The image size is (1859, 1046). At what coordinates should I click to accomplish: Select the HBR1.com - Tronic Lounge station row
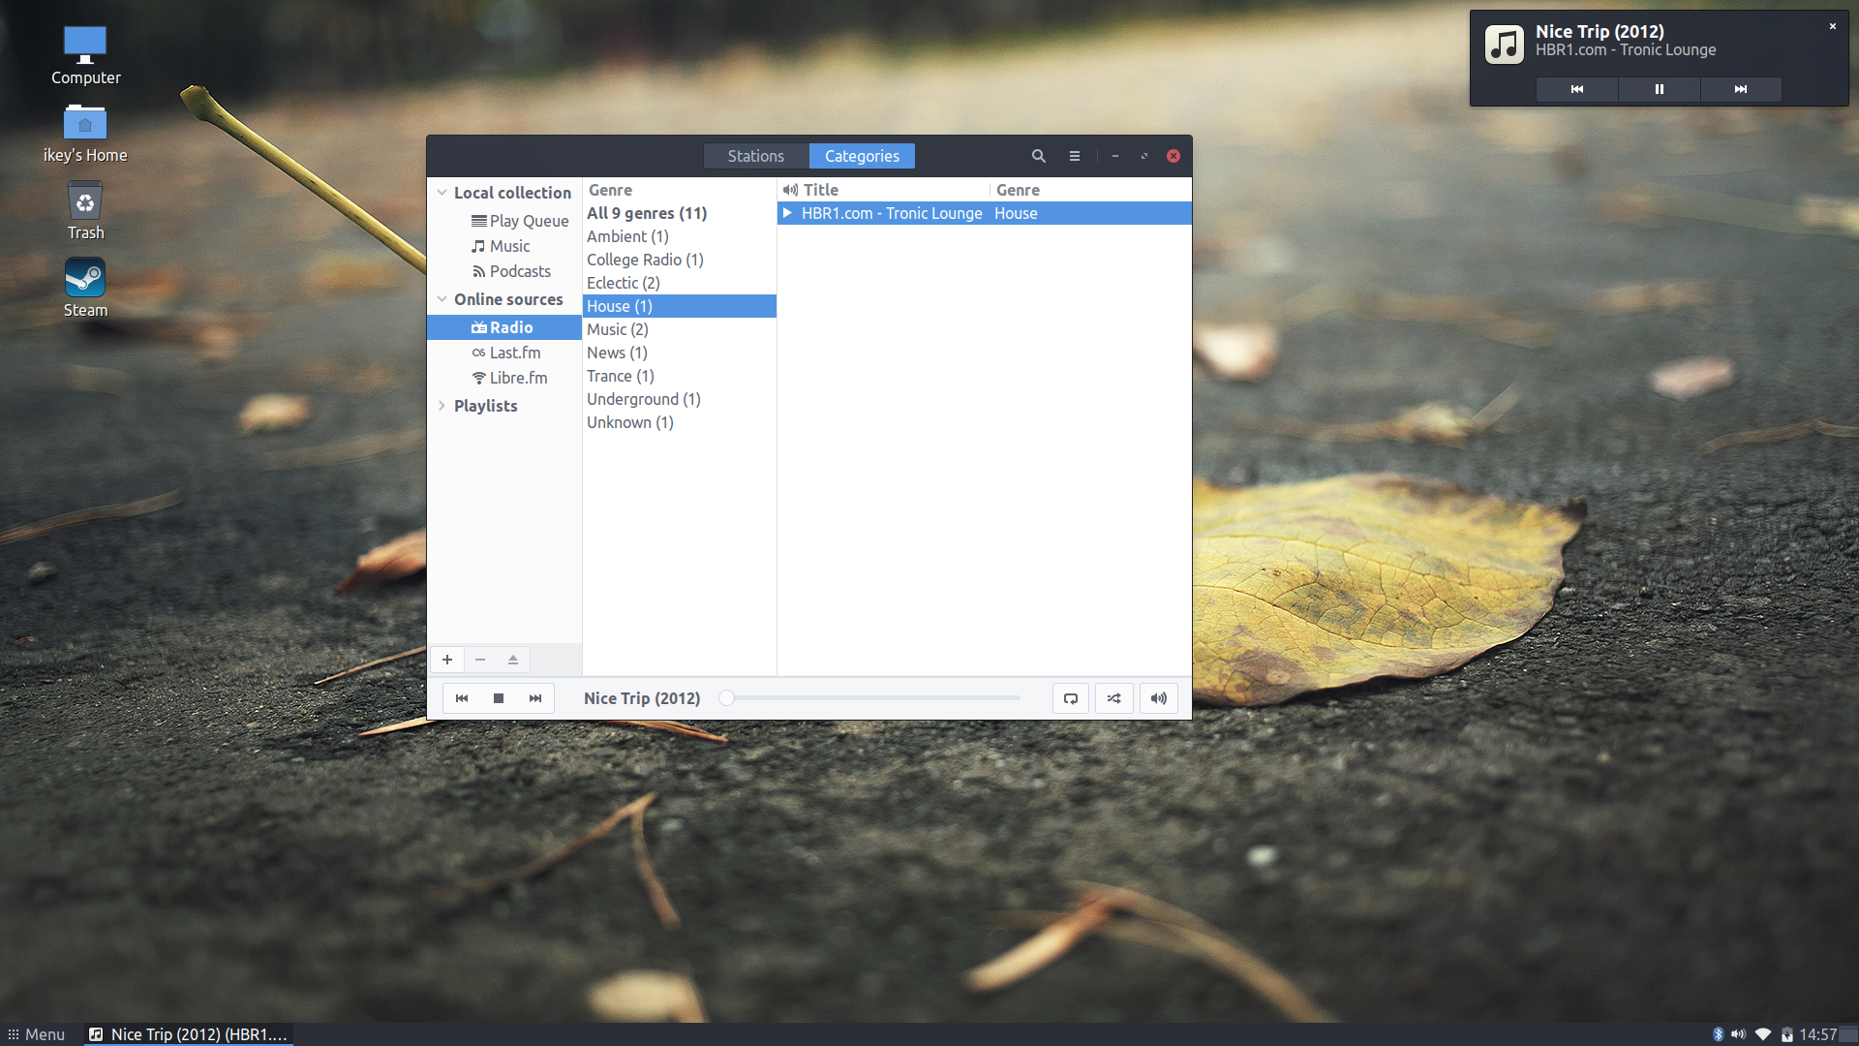click(x=984, y=213)
